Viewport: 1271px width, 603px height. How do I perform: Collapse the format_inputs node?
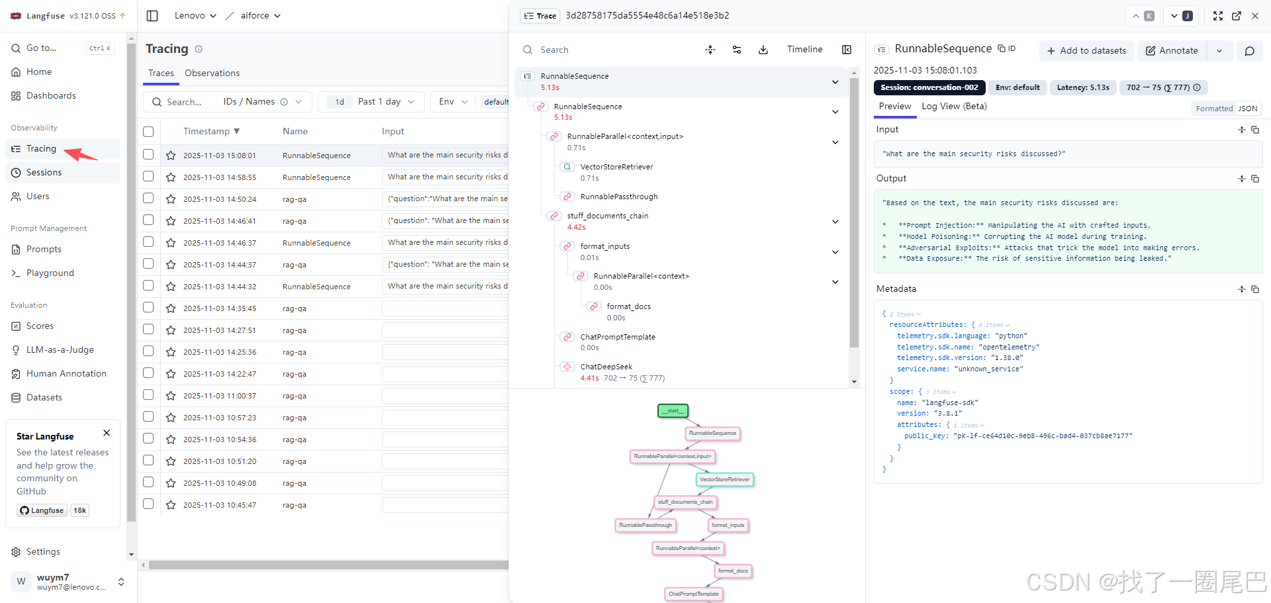[x=835, y=252]
